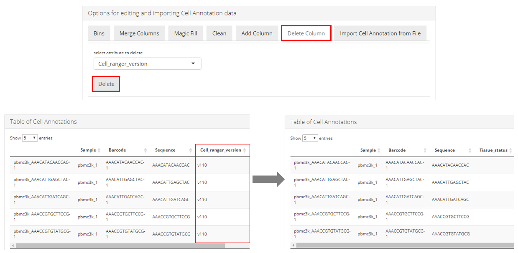
Task: Sort by Cell_ranger_version column arrows
Action: click(x=245, y=150)
